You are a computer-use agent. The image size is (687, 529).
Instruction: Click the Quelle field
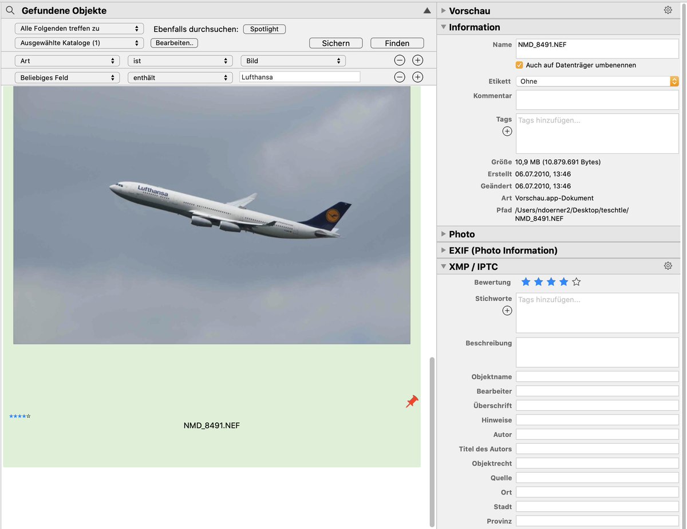point(597,477)
